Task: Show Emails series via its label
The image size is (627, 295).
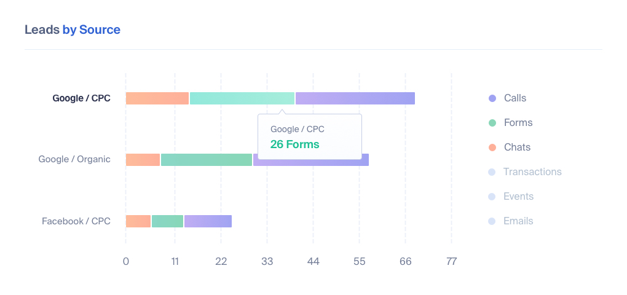Action: (x=519, y=221)
